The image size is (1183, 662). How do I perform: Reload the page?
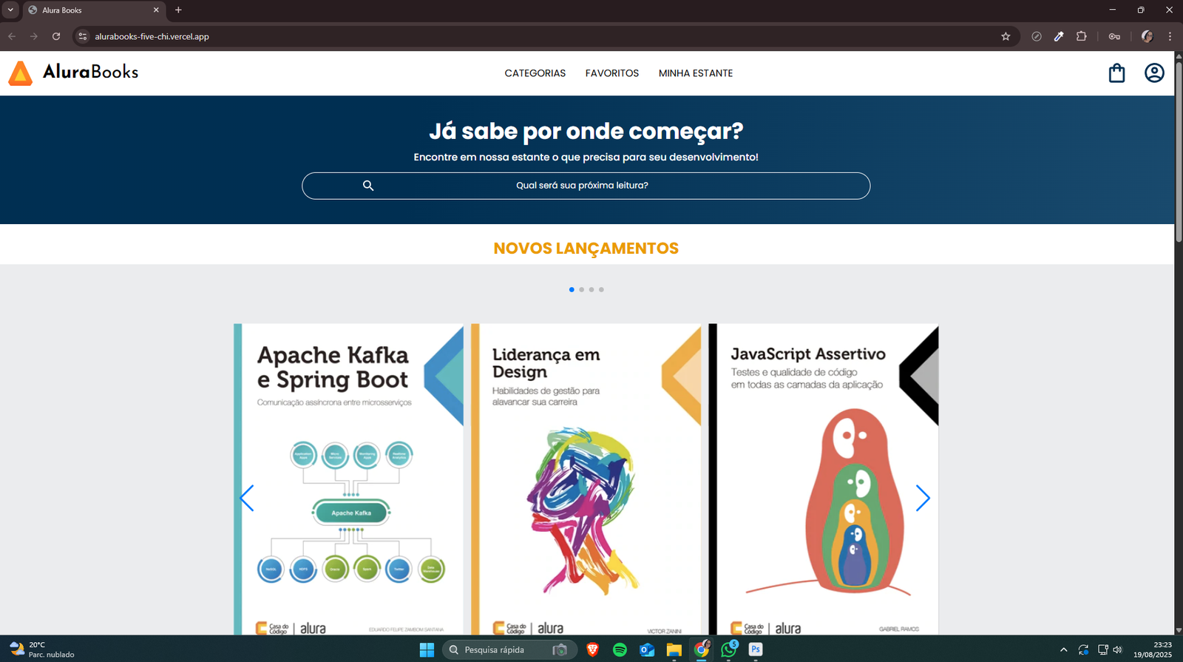(x=56, y=36)
